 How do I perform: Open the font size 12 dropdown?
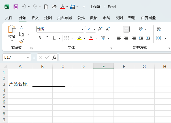[x=94, y=29]
